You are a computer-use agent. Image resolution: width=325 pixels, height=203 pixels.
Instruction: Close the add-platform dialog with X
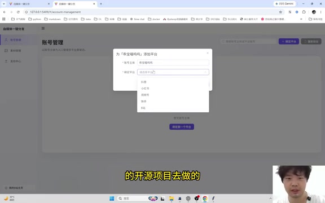coord(208,53)
